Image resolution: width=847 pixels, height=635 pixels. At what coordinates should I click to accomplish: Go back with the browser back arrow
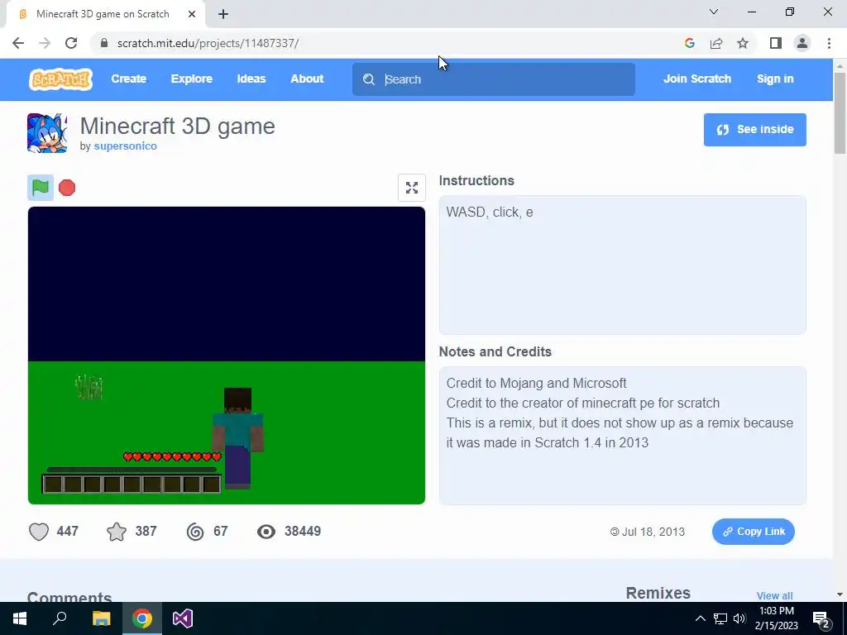point(18,43)
